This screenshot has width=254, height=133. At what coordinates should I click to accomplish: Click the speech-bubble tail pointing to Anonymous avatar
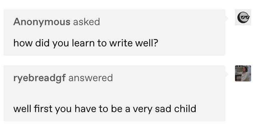[227, 18]
